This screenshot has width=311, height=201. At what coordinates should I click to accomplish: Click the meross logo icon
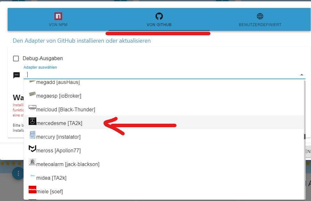pos(32,149)
